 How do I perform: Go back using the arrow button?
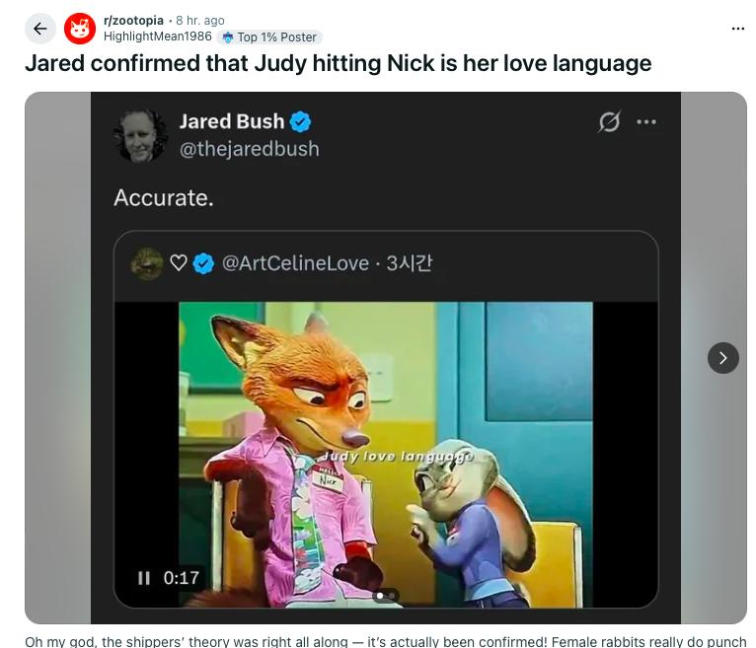click(40, 29)
